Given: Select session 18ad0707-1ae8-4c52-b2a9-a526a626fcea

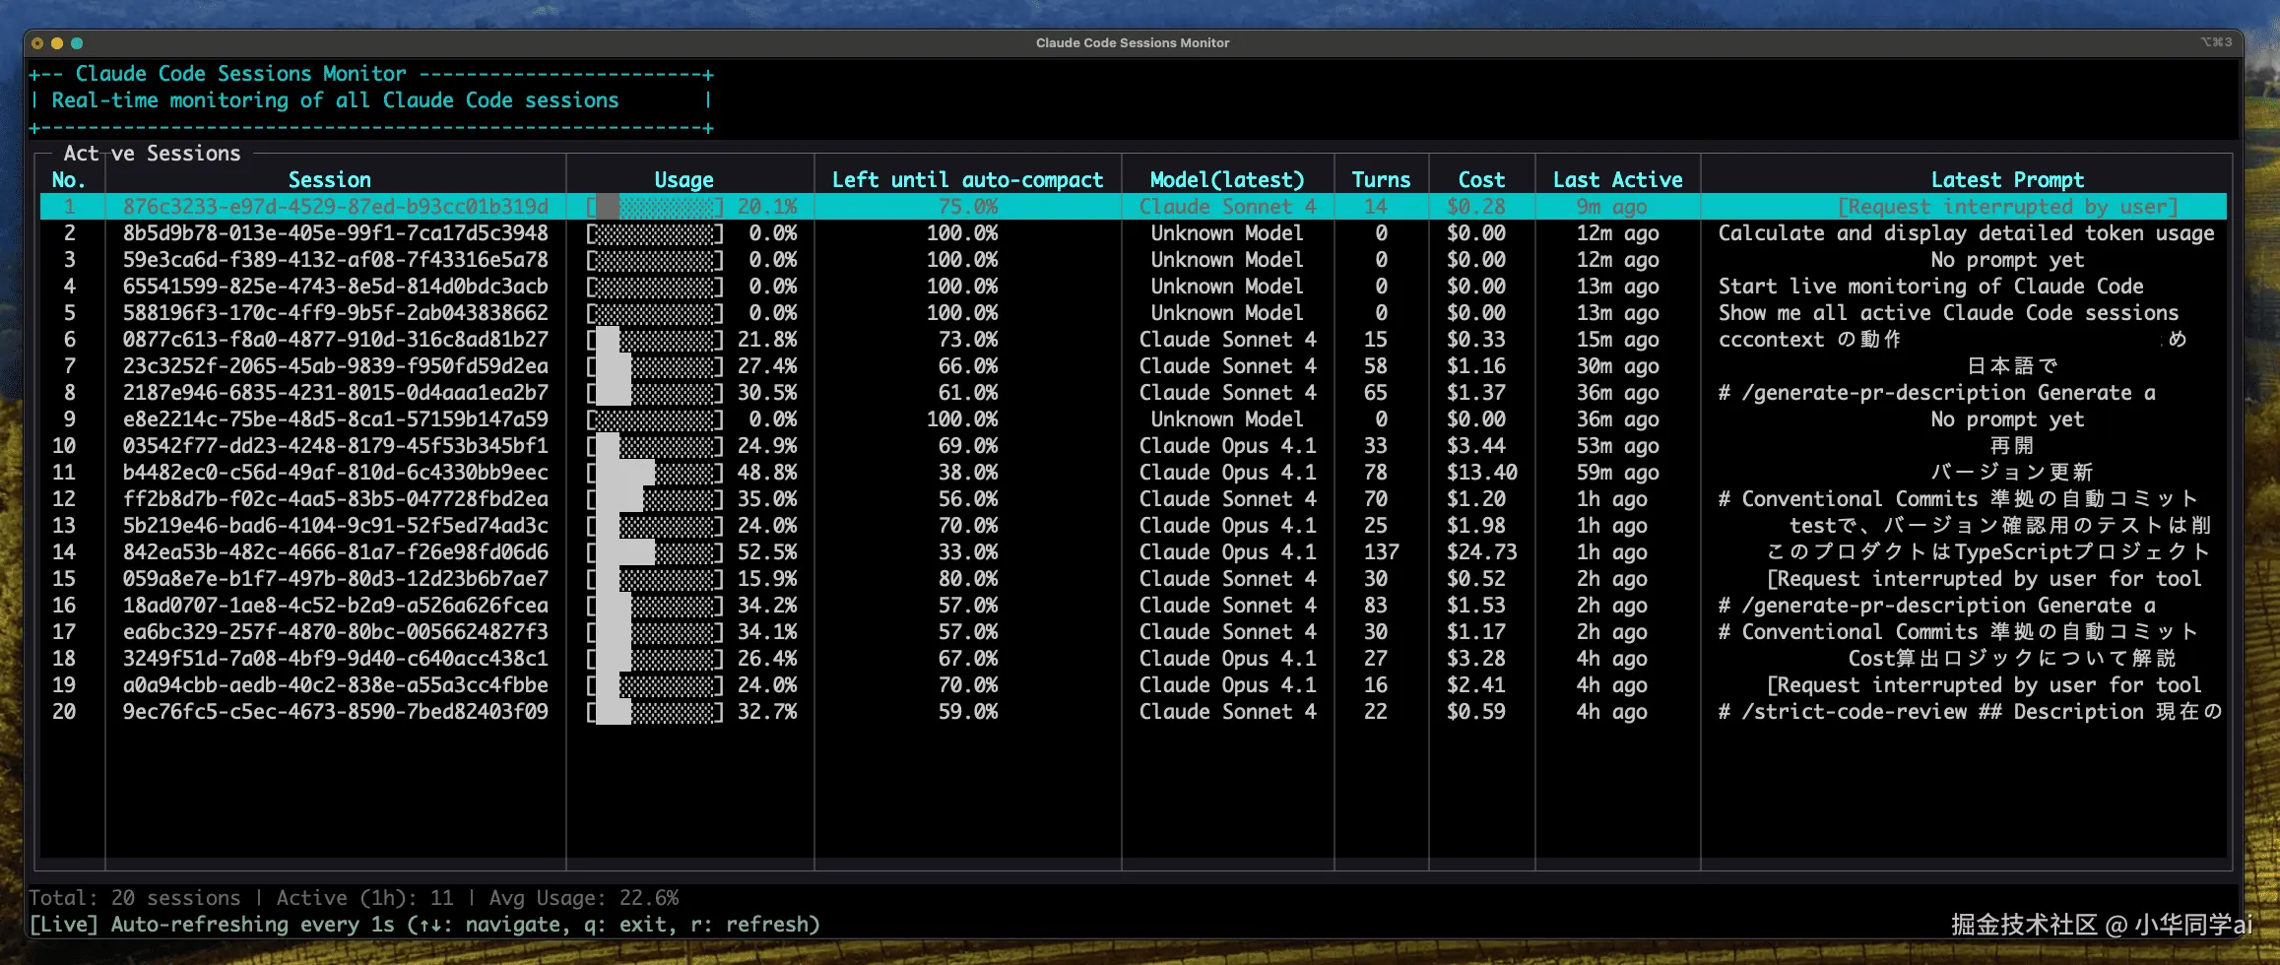Looking at the screenshot, I should click(1133, 606).
